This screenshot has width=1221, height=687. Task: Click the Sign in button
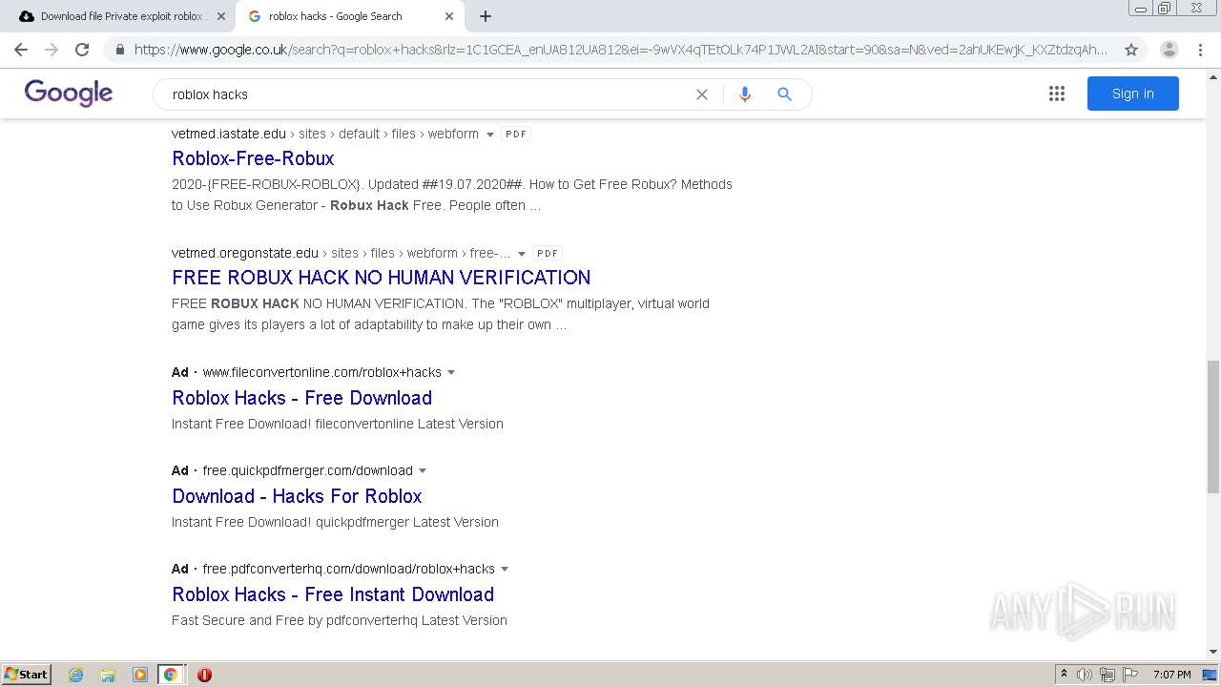pos(1132,94)
